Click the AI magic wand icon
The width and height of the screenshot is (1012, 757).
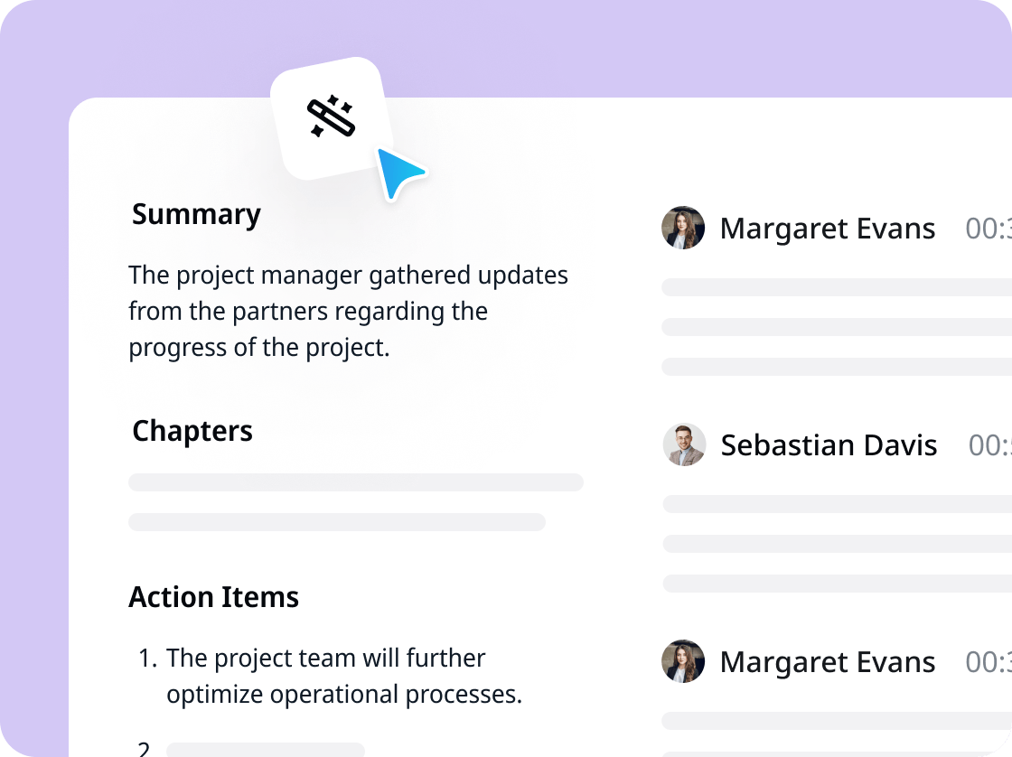tap(332, 118)
